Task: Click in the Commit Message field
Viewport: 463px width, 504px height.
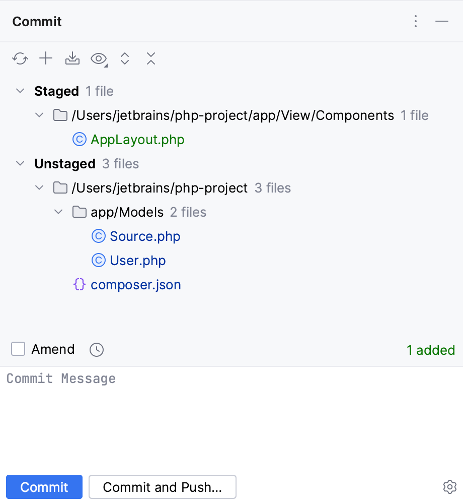Action: (232, 413)
